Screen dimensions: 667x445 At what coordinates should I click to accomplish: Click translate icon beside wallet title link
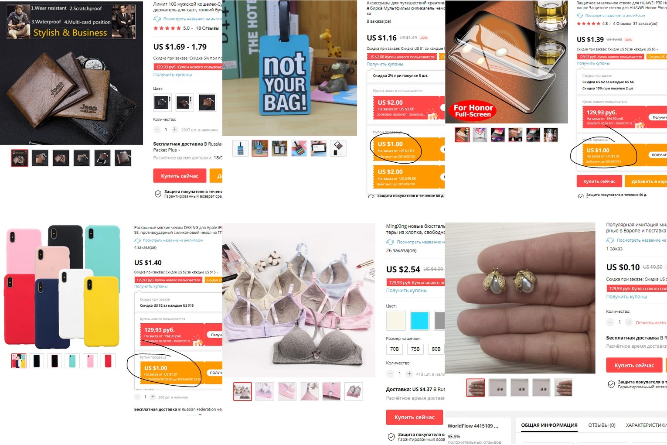point(157,19)
